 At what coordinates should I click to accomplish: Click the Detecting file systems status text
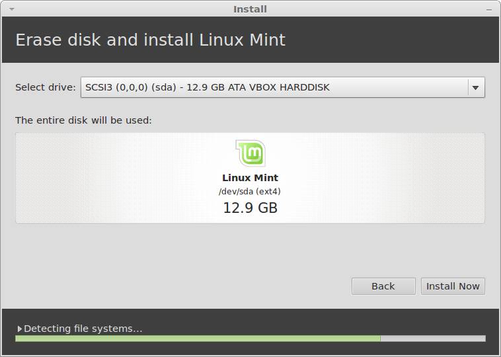[x=83, y=329]
